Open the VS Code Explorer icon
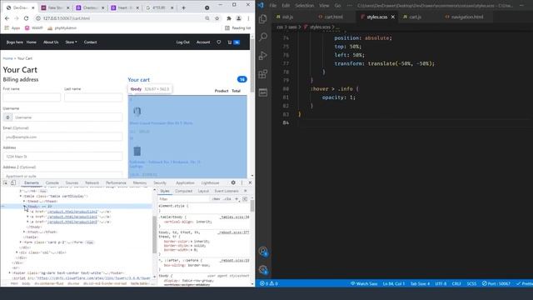This screenshot has height=300, width=533. (x=263, y=19)
